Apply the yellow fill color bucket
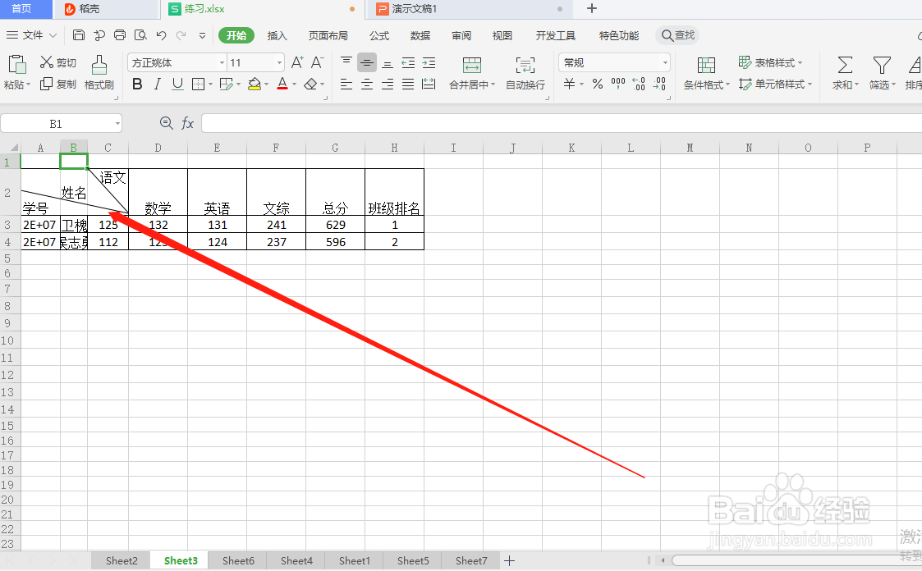The image size is (922, 571). [x=255, y=84]
